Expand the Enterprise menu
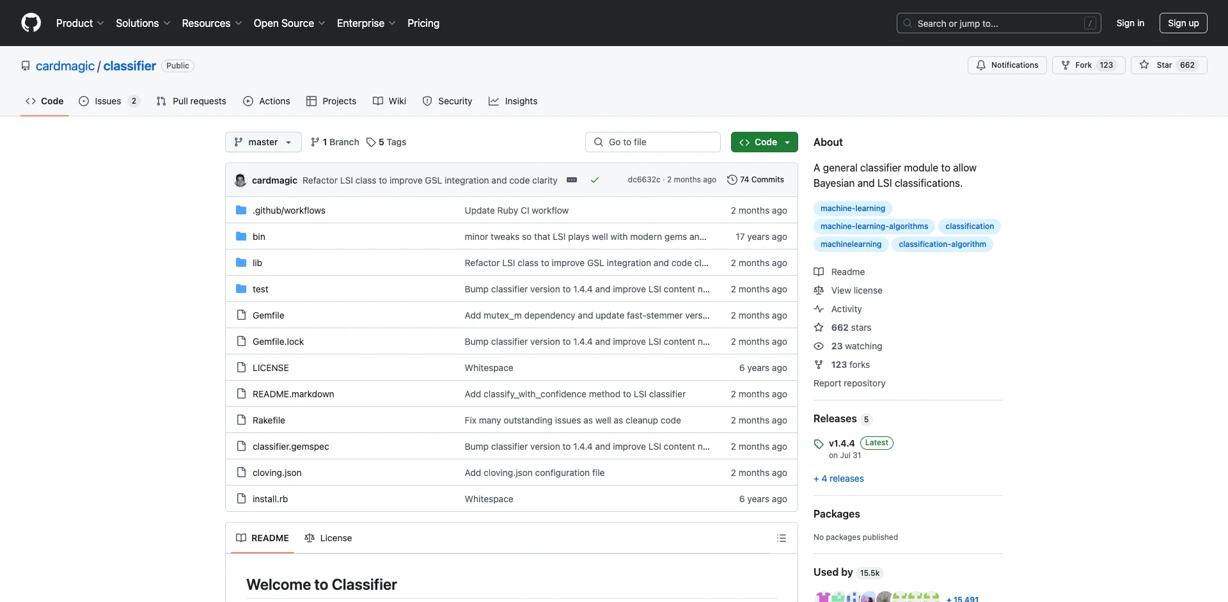The height and width of the screenshot is (602, 1228). 366,23
